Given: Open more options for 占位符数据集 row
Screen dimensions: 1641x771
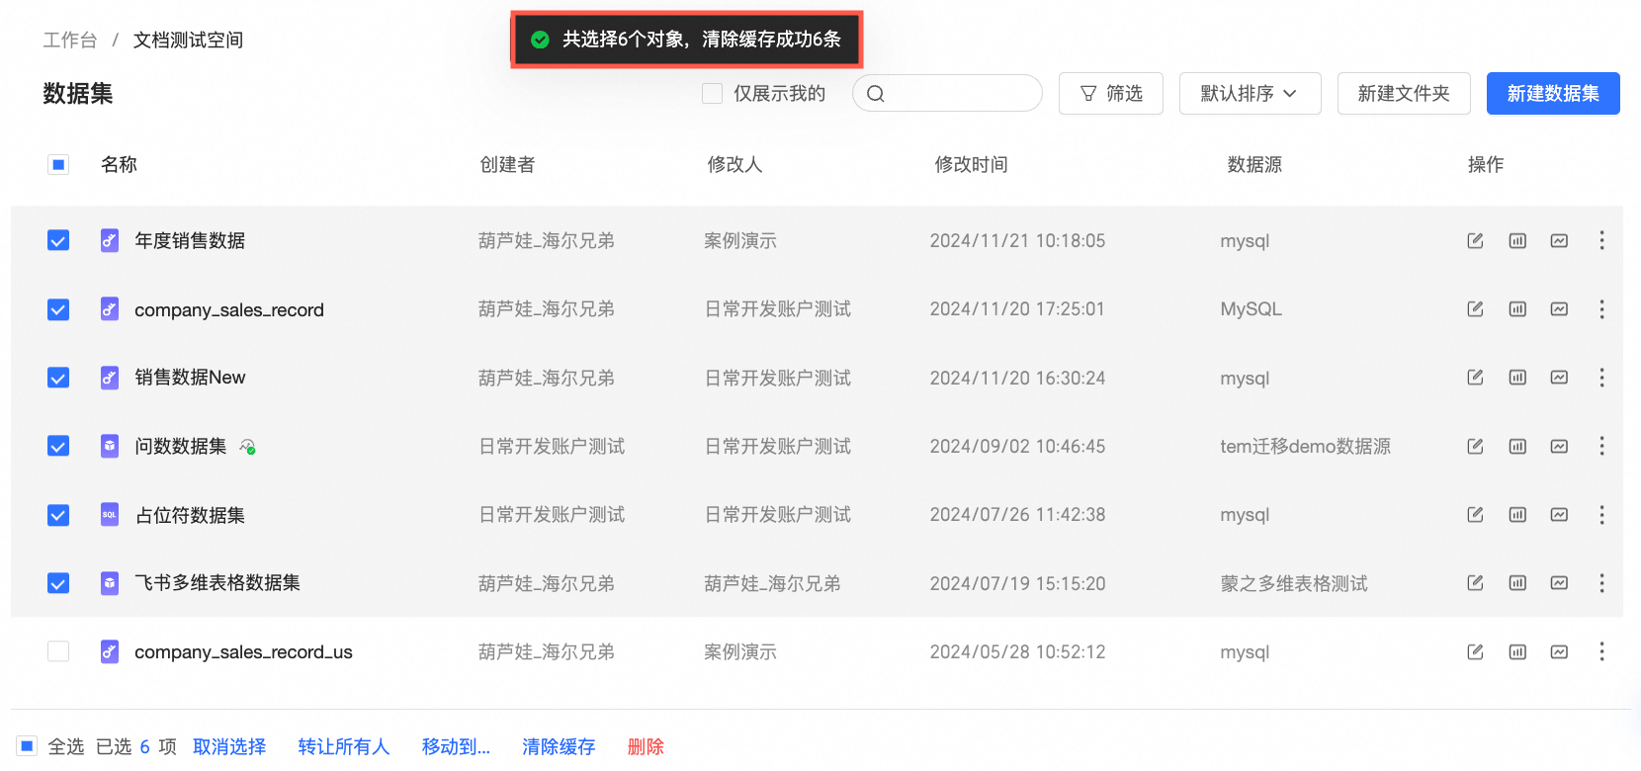Looking at the screenshot, I should (x=1601, y=515).
